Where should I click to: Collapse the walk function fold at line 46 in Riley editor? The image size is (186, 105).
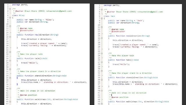10,101
